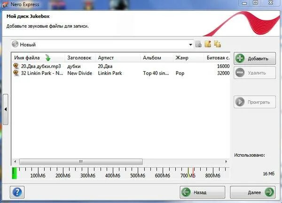The width and height of the screenshot is (282, 203).
Task: Select file 20.Два дубки.mp3
Action: coord(41,67)
